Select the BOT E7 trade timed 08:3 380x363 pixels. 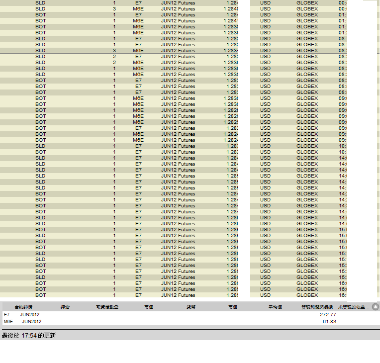click(174, 81)
